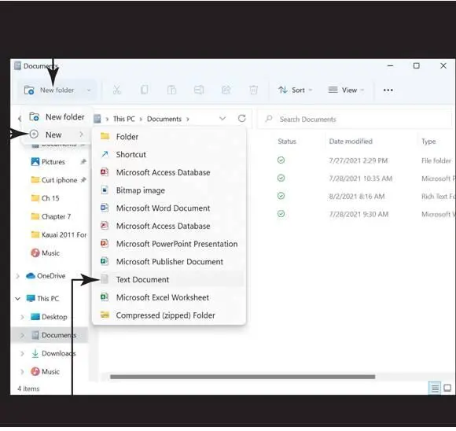456x431 pixels.
Task: Click the Share icon in toolbar
Action: click(226, 90)
